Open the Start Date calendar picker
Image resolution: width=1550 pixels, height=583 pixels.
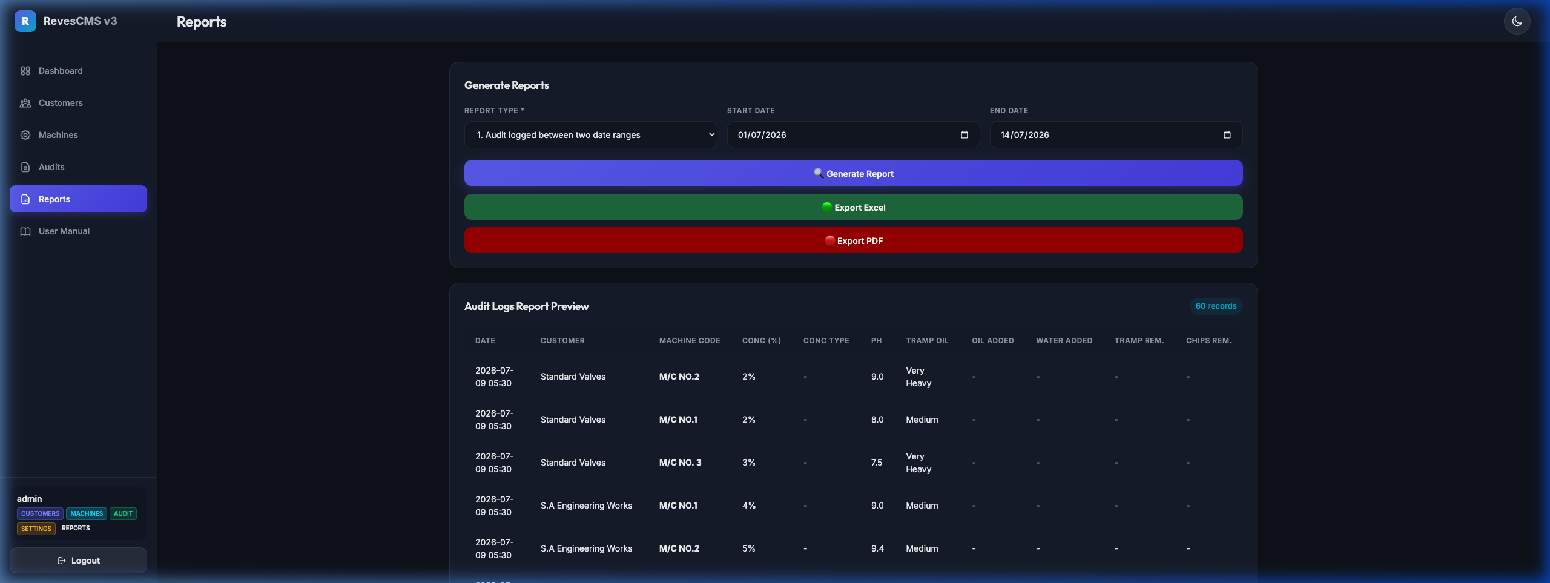(965, 135)
